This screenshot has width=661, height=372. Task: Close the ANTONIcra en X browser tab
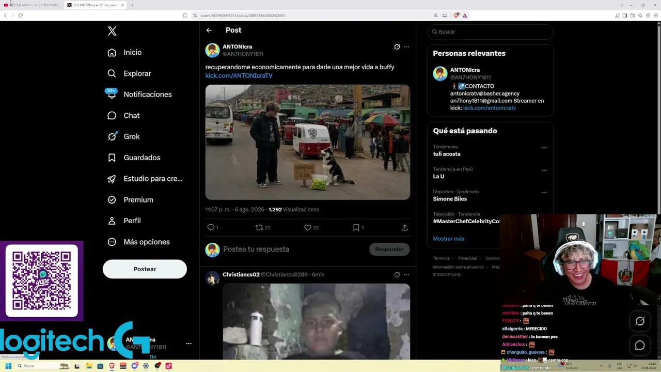tap(123, 5)
